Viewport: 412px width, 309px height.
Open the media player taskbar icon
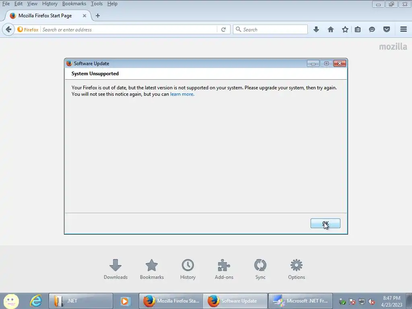(x=126, y=301)
